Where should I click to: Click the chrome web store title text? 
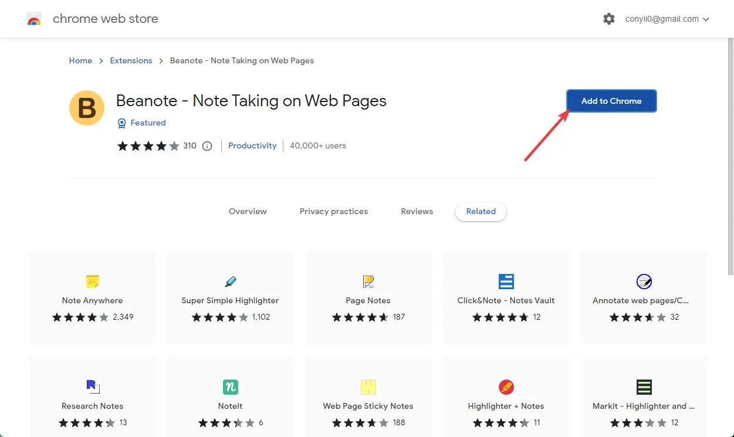(x=106, y=19)
